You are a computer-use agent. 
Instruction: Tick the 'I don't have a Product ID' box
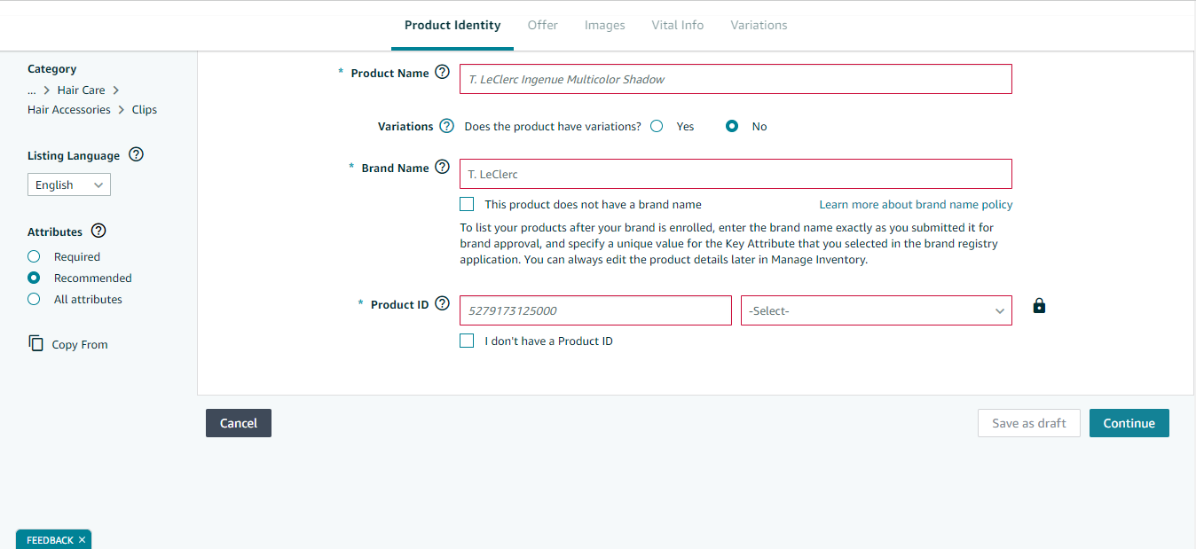[467, 341]
